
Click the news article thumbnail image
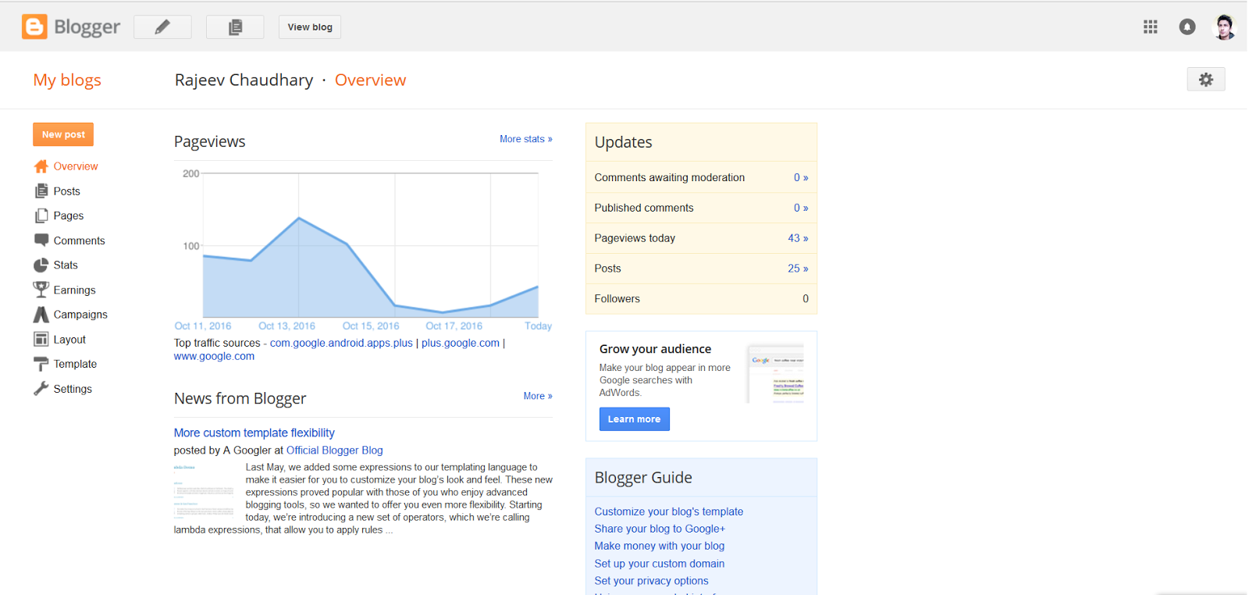(x=204, y=490)
